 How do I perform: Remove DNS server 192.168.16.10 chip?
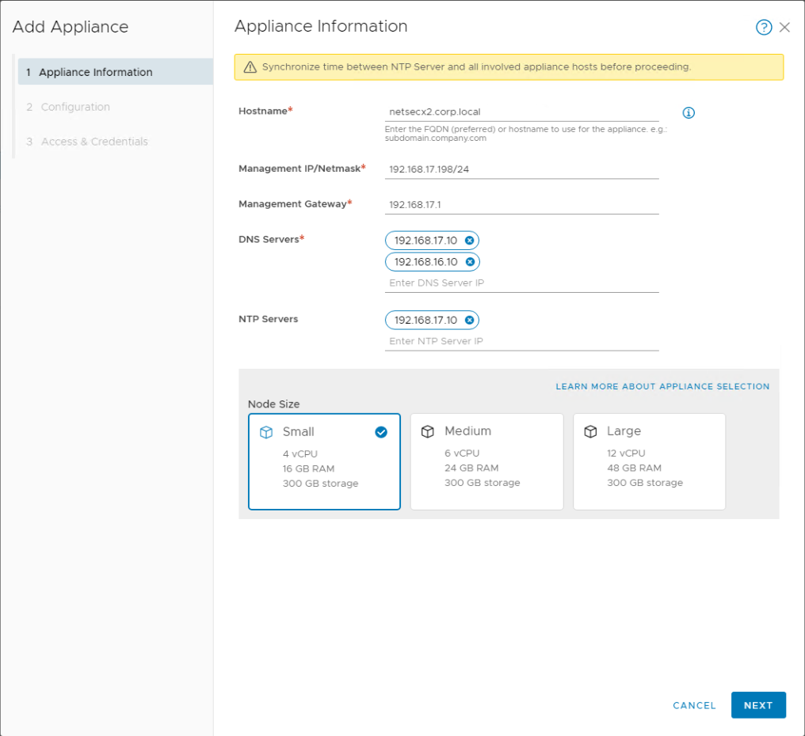[469, 262]
